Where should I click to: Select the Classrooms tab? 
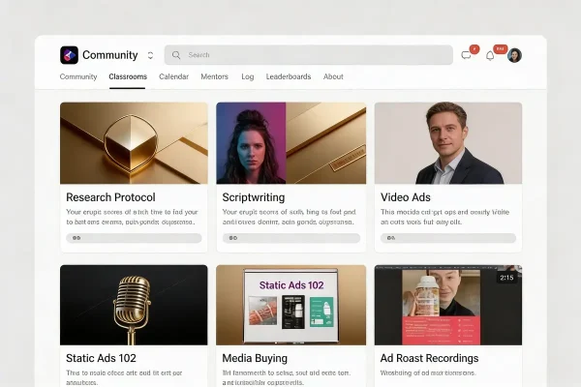click(128, 76)
